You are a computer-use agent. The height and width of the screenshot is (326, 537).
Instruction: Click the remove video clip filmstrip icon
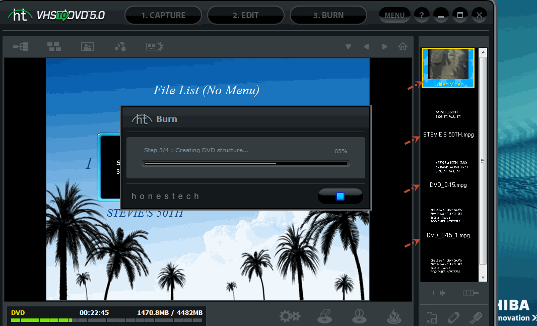pos(470,293)
